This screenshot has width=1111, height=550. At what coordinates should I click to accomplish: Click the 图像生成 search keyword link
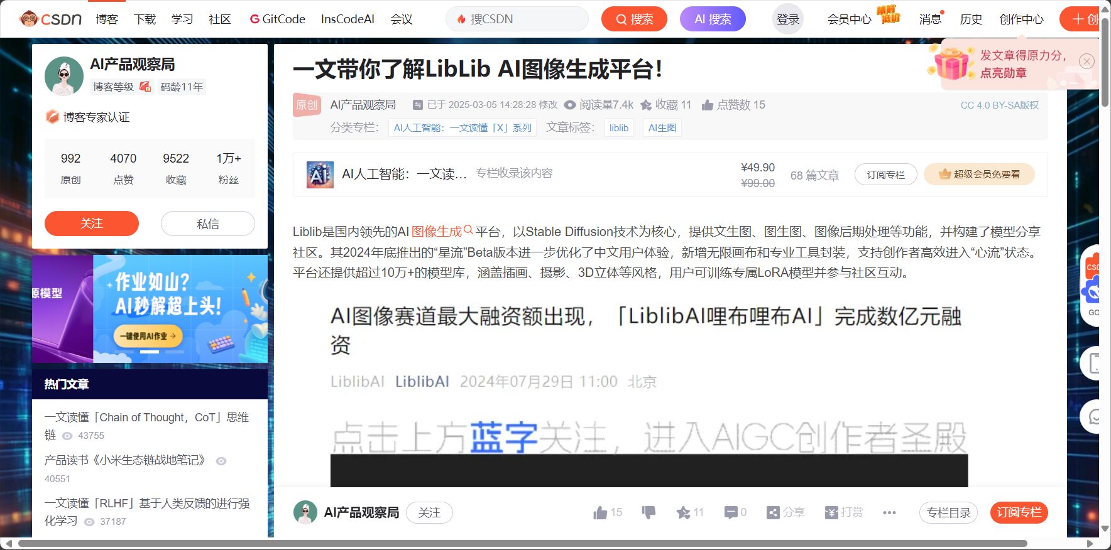pyautogui.click(x=442, y=231)
